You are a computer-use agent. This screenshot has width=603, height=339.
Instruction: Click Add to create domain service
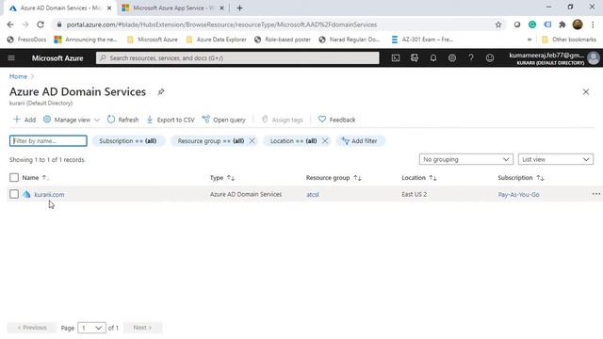click(24, 120)
